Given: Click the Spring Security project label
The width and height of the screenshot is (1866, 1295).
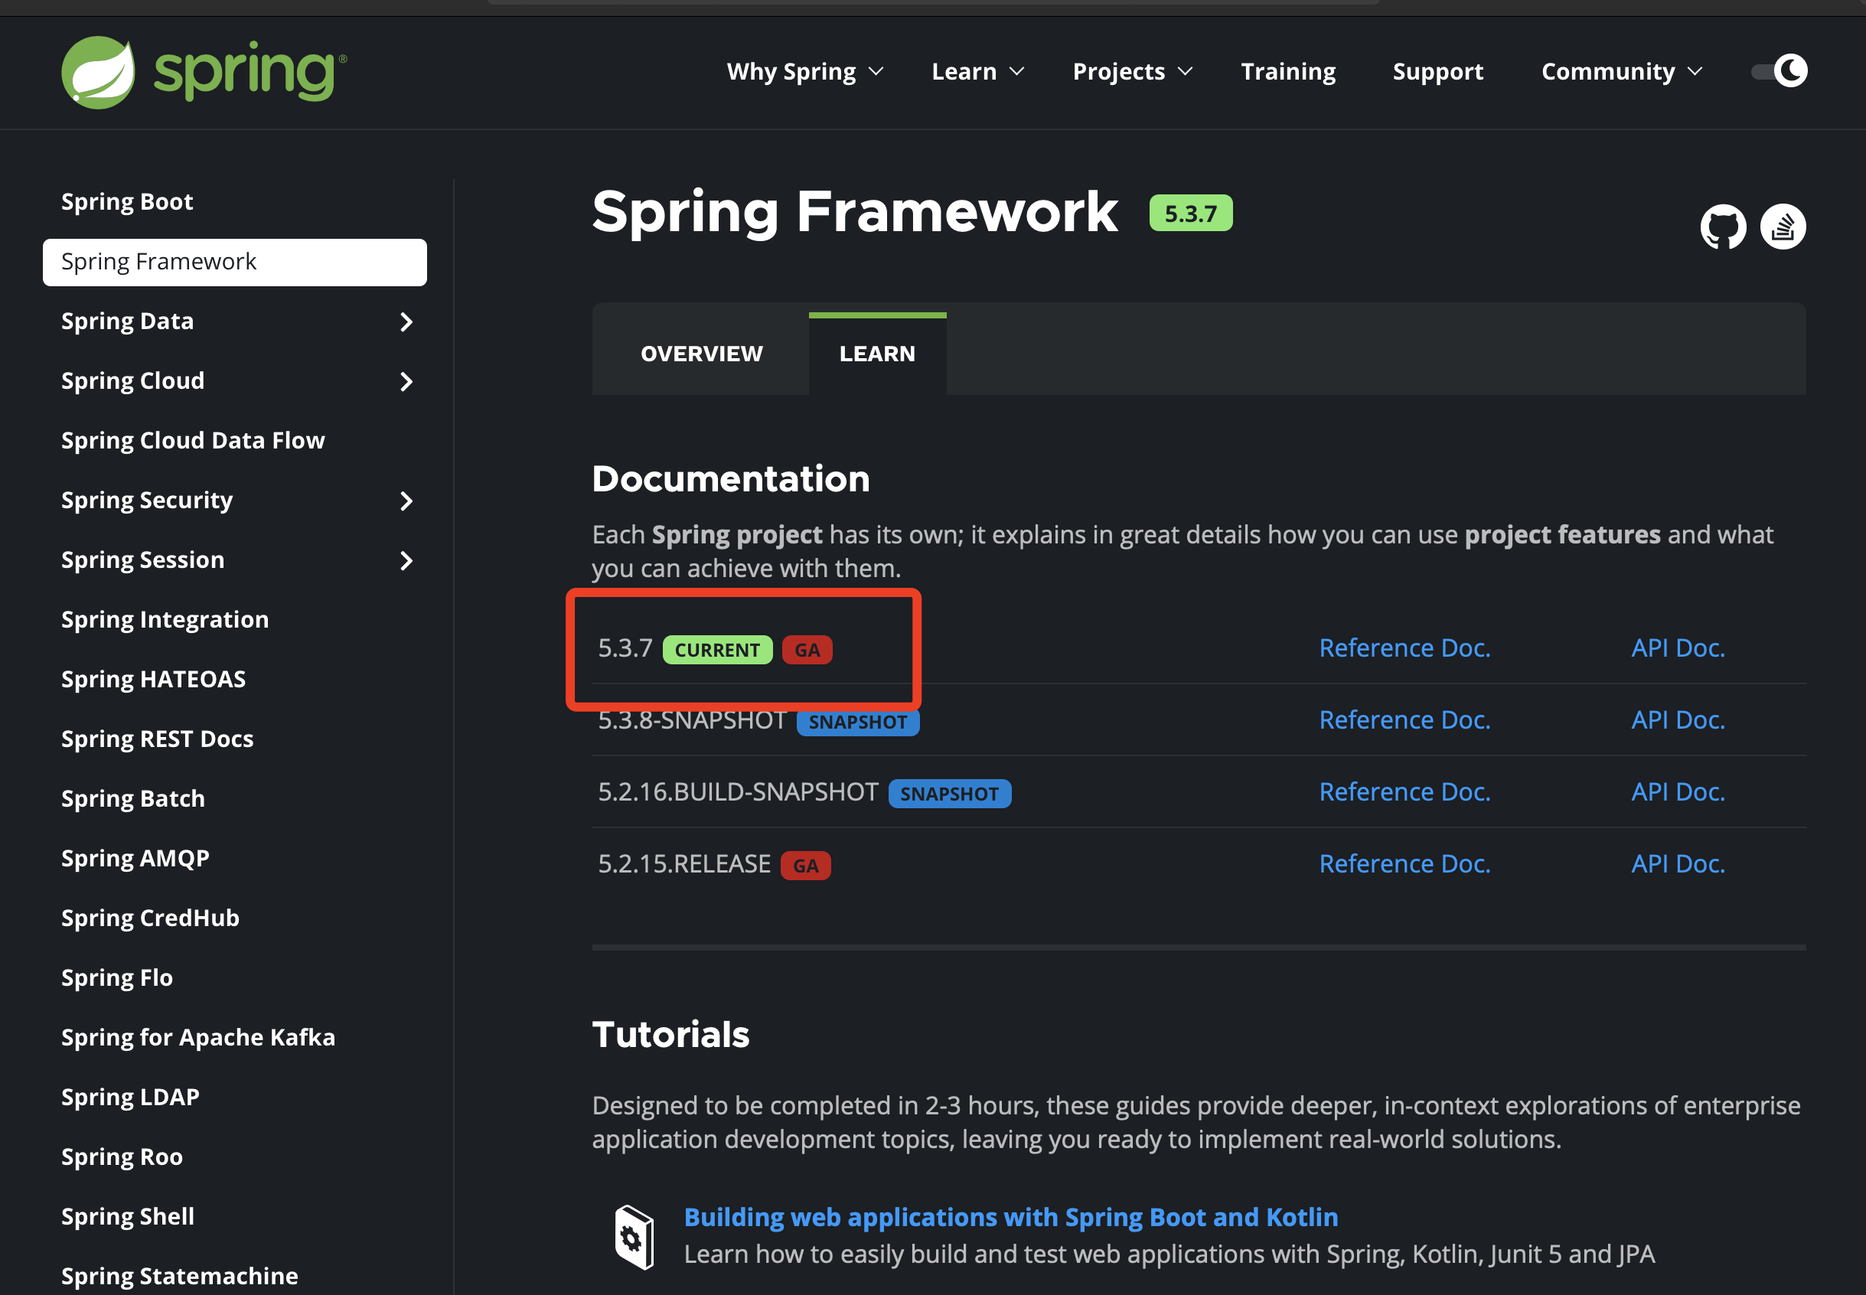Looking at the screenshot, I should (147, 500).
